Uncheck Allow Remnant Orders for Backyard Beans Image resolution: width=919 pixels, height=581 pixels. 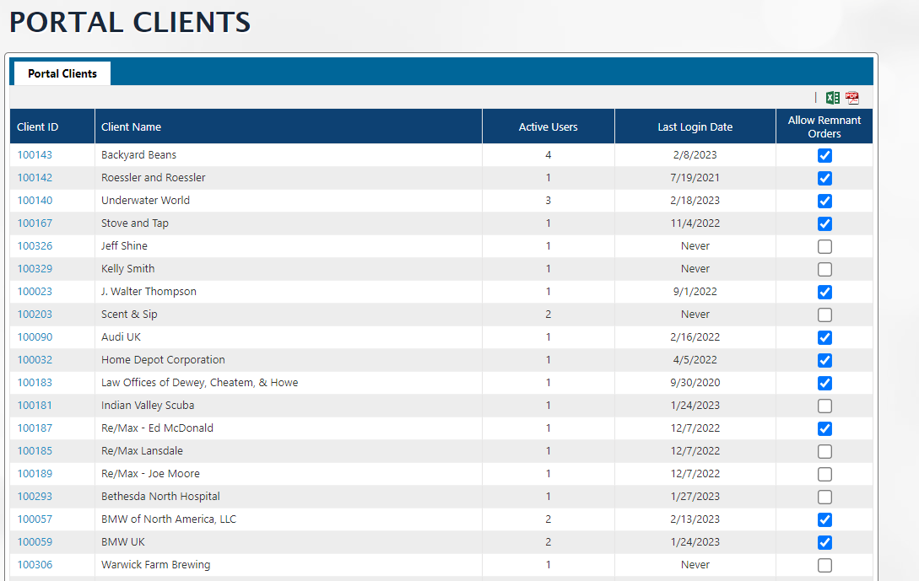point(824,155)
